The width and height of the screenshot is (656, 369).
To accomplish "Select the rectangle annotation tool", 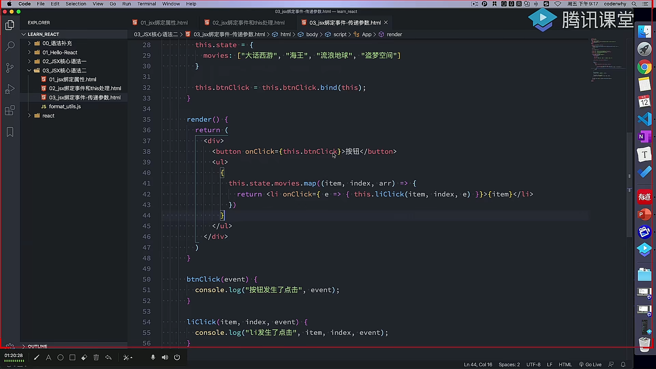I will (72, 357).
